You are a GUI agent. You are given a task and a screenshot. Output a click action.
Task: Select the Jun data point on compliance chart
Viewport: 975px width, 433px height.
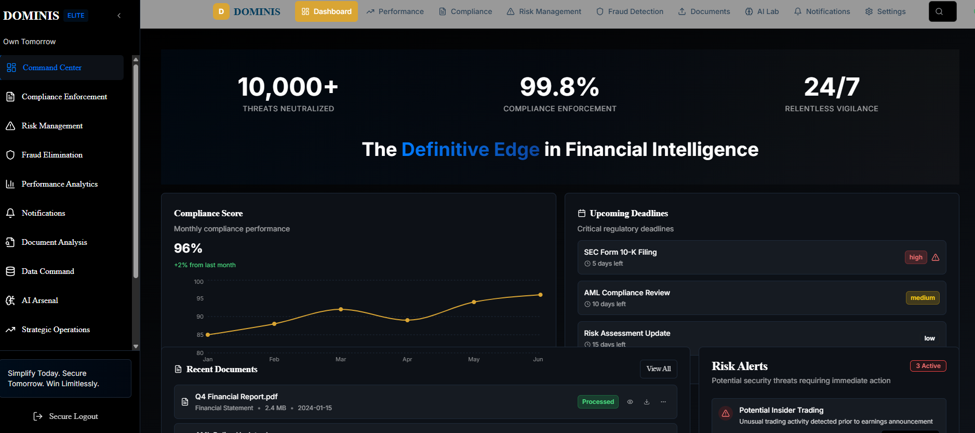click(540, 295)
